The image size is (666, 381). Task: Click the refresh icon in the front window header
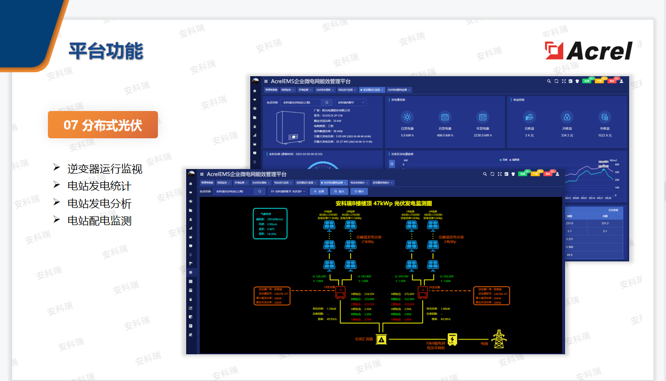click(492, 174)
